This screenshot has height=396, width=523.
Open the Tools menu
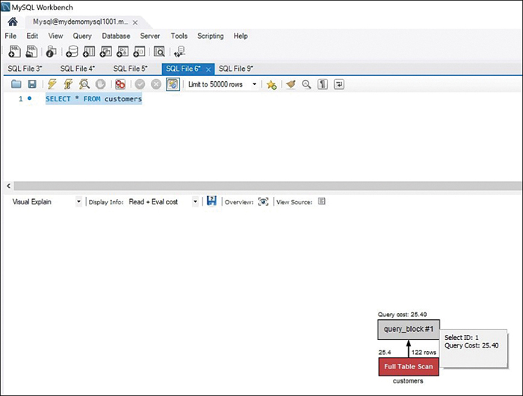[179, 36]
